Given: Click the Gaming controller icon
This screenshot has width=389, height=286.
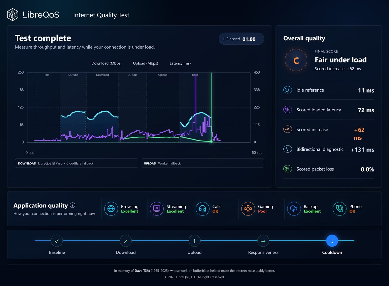Looking at the screenshot, I should click(x=248, y=209).
